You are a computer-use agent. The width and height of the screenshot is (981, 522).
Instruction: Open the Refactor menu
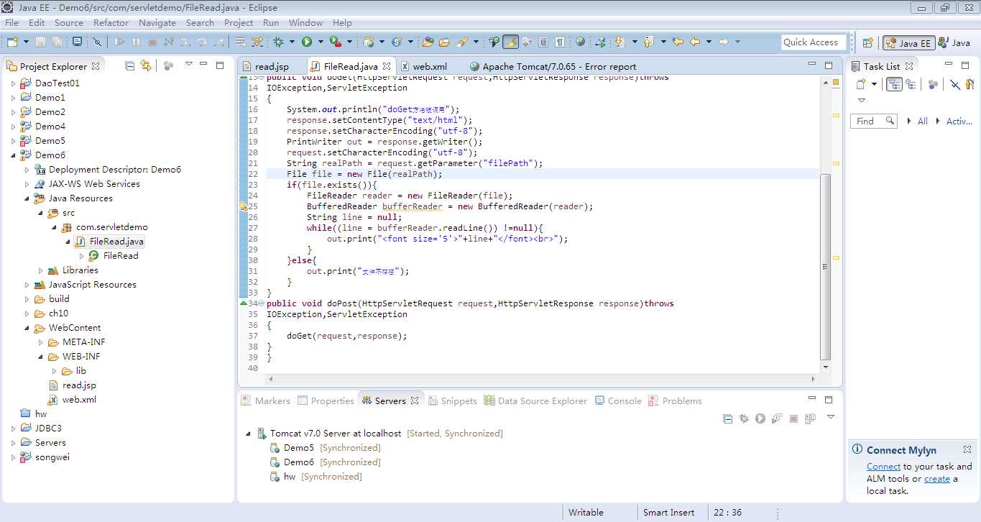click(x=111, y=22)
